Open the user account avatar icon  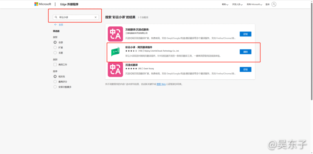[x=274, y=4]
